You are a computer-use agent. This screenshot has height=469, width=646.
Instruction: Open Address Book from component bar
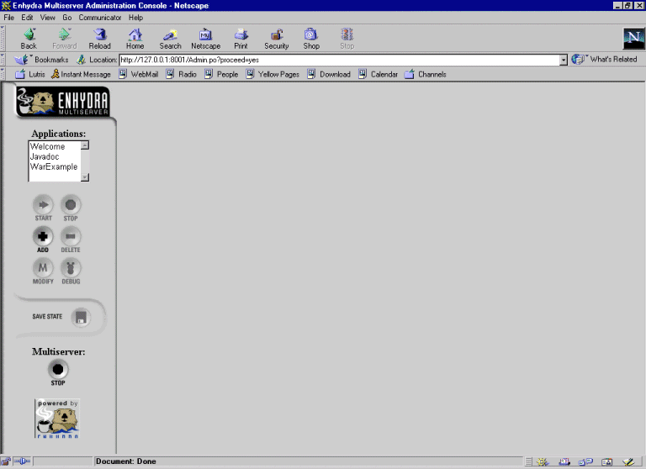(x=606, y=462)
